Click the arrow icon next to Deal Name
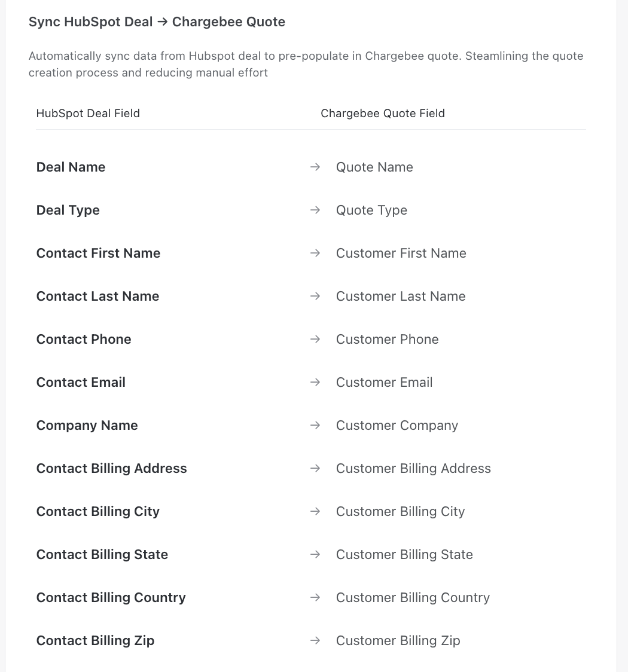This screenshot has height=672, width=628. coord(315,167)
